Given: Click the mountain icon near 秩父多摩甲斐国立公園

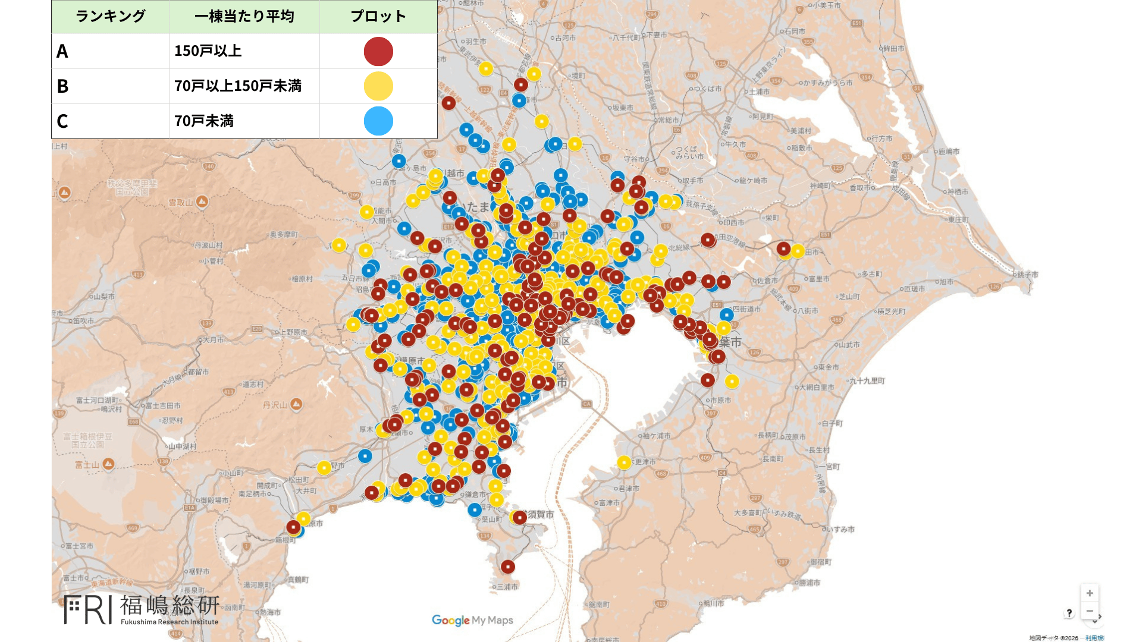Looking at the screenshot, I should tap(65, 193).
